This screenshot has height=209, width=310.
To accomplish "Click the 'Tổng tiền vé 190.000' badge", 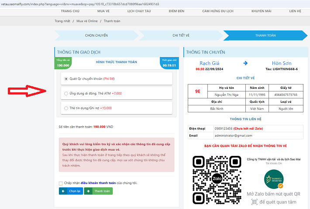I will (x=63, y=63).
